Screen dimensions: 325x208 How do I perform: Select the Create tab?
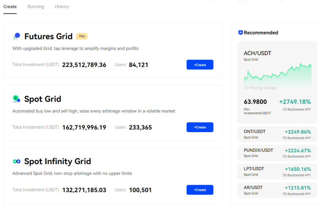(10, 6)
